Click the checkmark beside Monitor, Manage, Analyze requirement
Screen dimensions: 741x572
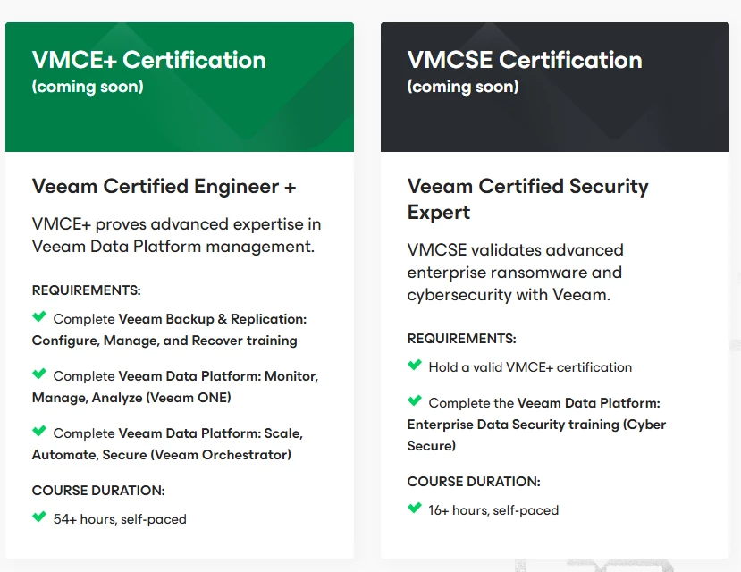pos(39,374)
